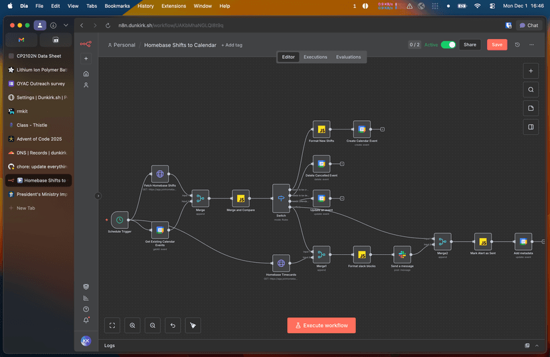The height and width of the screenshot is (357, 550).
Task: Open the canvas search nodes button
Action: [530, 90]
